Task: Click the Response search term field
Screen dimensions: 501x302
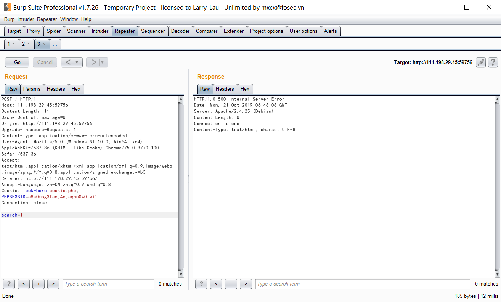Action: (363, 284)
